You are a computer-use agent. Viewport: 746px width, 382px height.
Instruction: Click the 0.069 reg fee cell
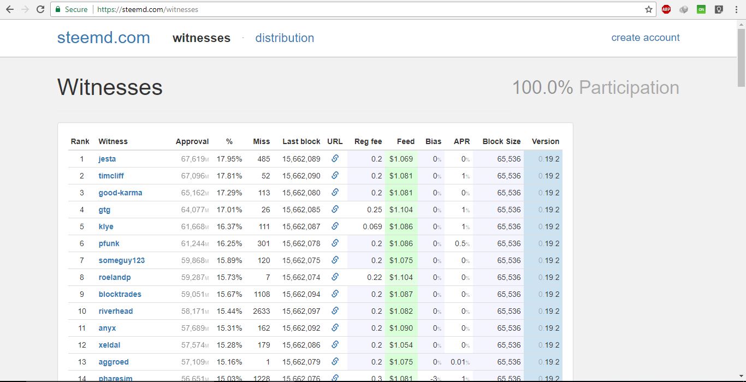pos(372,227)
